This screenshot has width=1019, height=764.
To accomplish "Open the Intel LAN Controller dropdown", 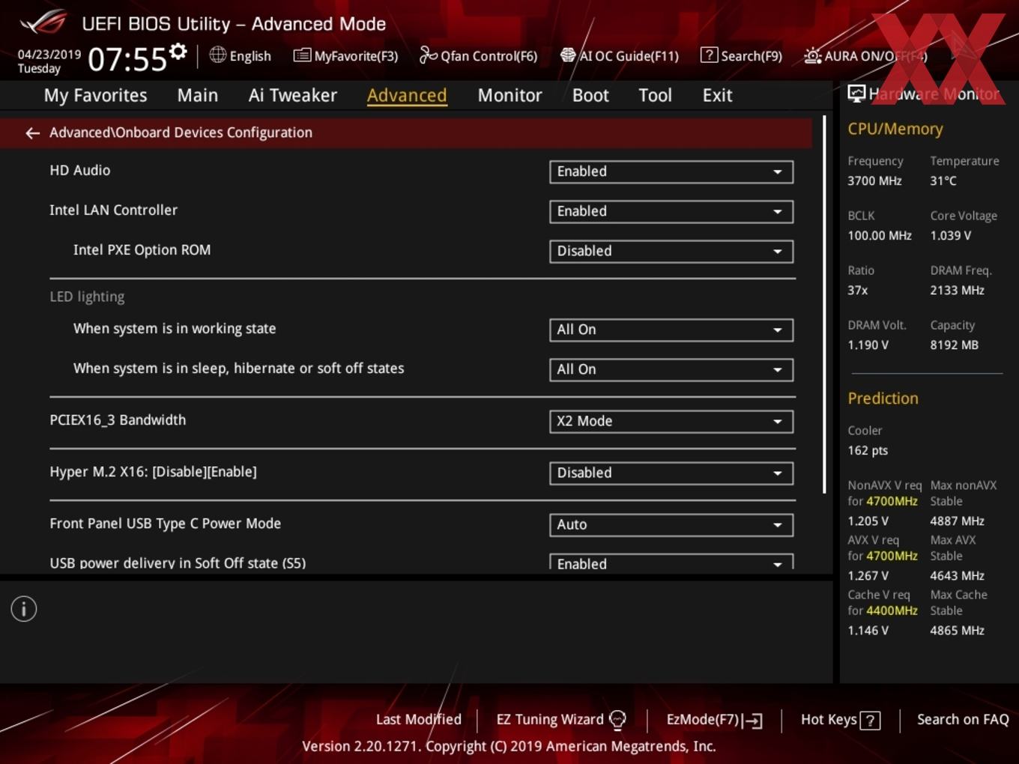I will [671, 211].
